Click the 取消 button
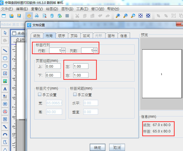Viewport: 183px width, 151px height. (117, 147)
